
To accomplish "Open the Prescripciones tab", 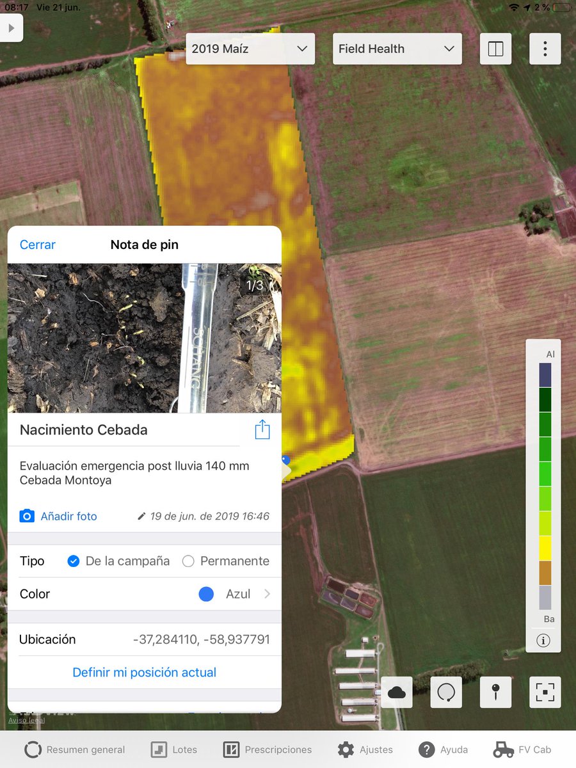I will pyautogui.click(x=268, y=749).
